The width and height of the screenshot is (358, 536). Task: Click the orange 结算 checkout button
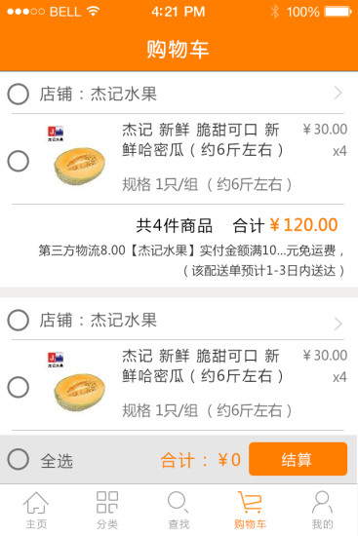298,459
